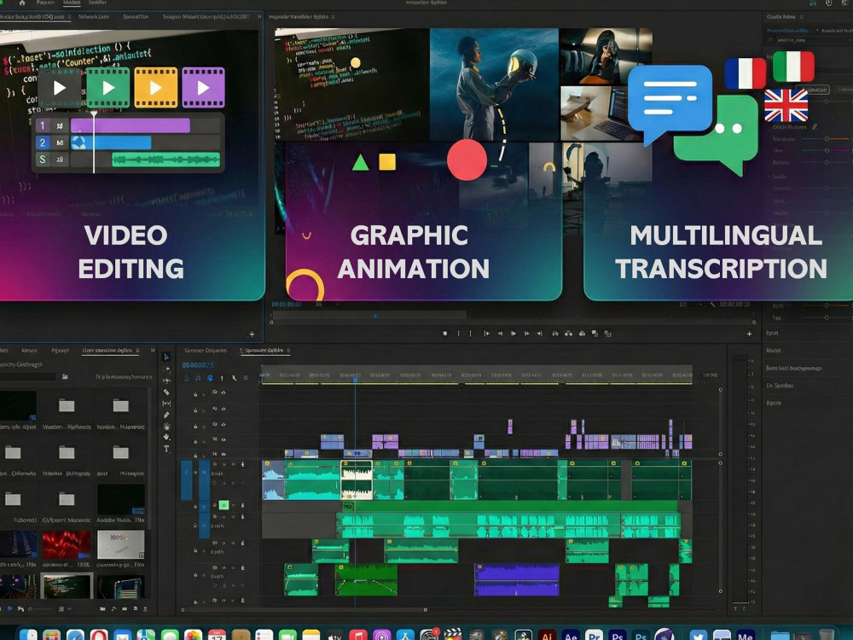Open the Animation dropdown in right panel
This screenshot has width=853, height=640.
[x=813, y=90]
